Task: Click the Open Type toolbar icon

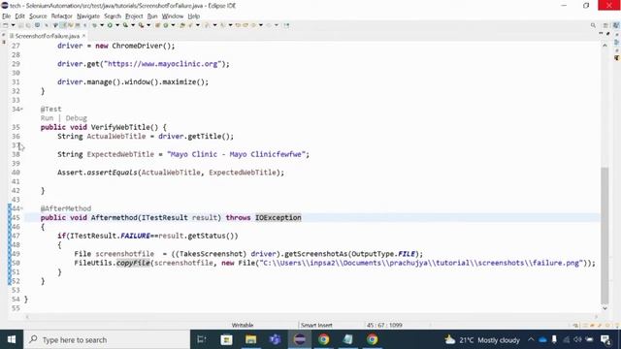Action: coord(182,25)
